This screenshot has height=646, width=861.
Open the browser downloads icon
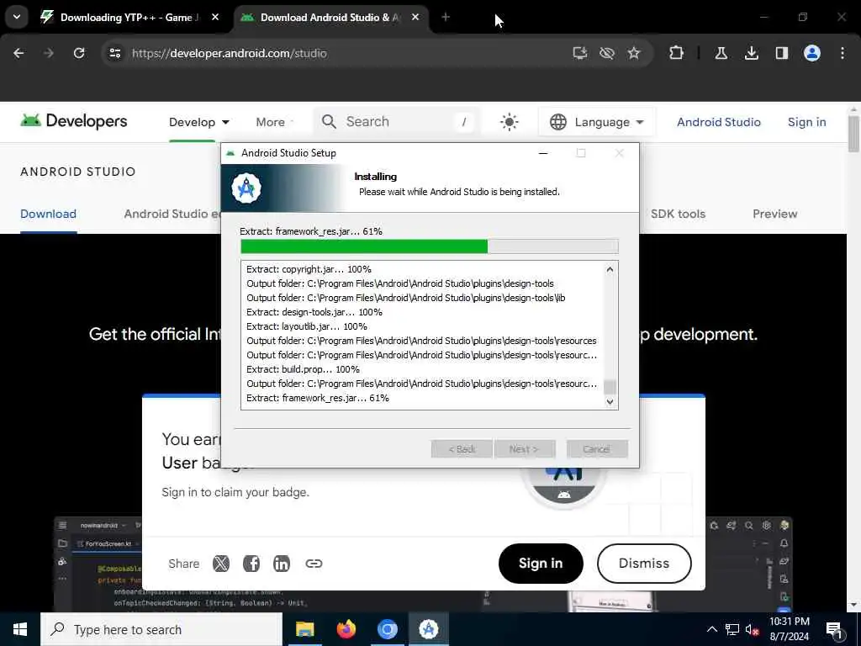pyautogui.click(x=752, y=53)
